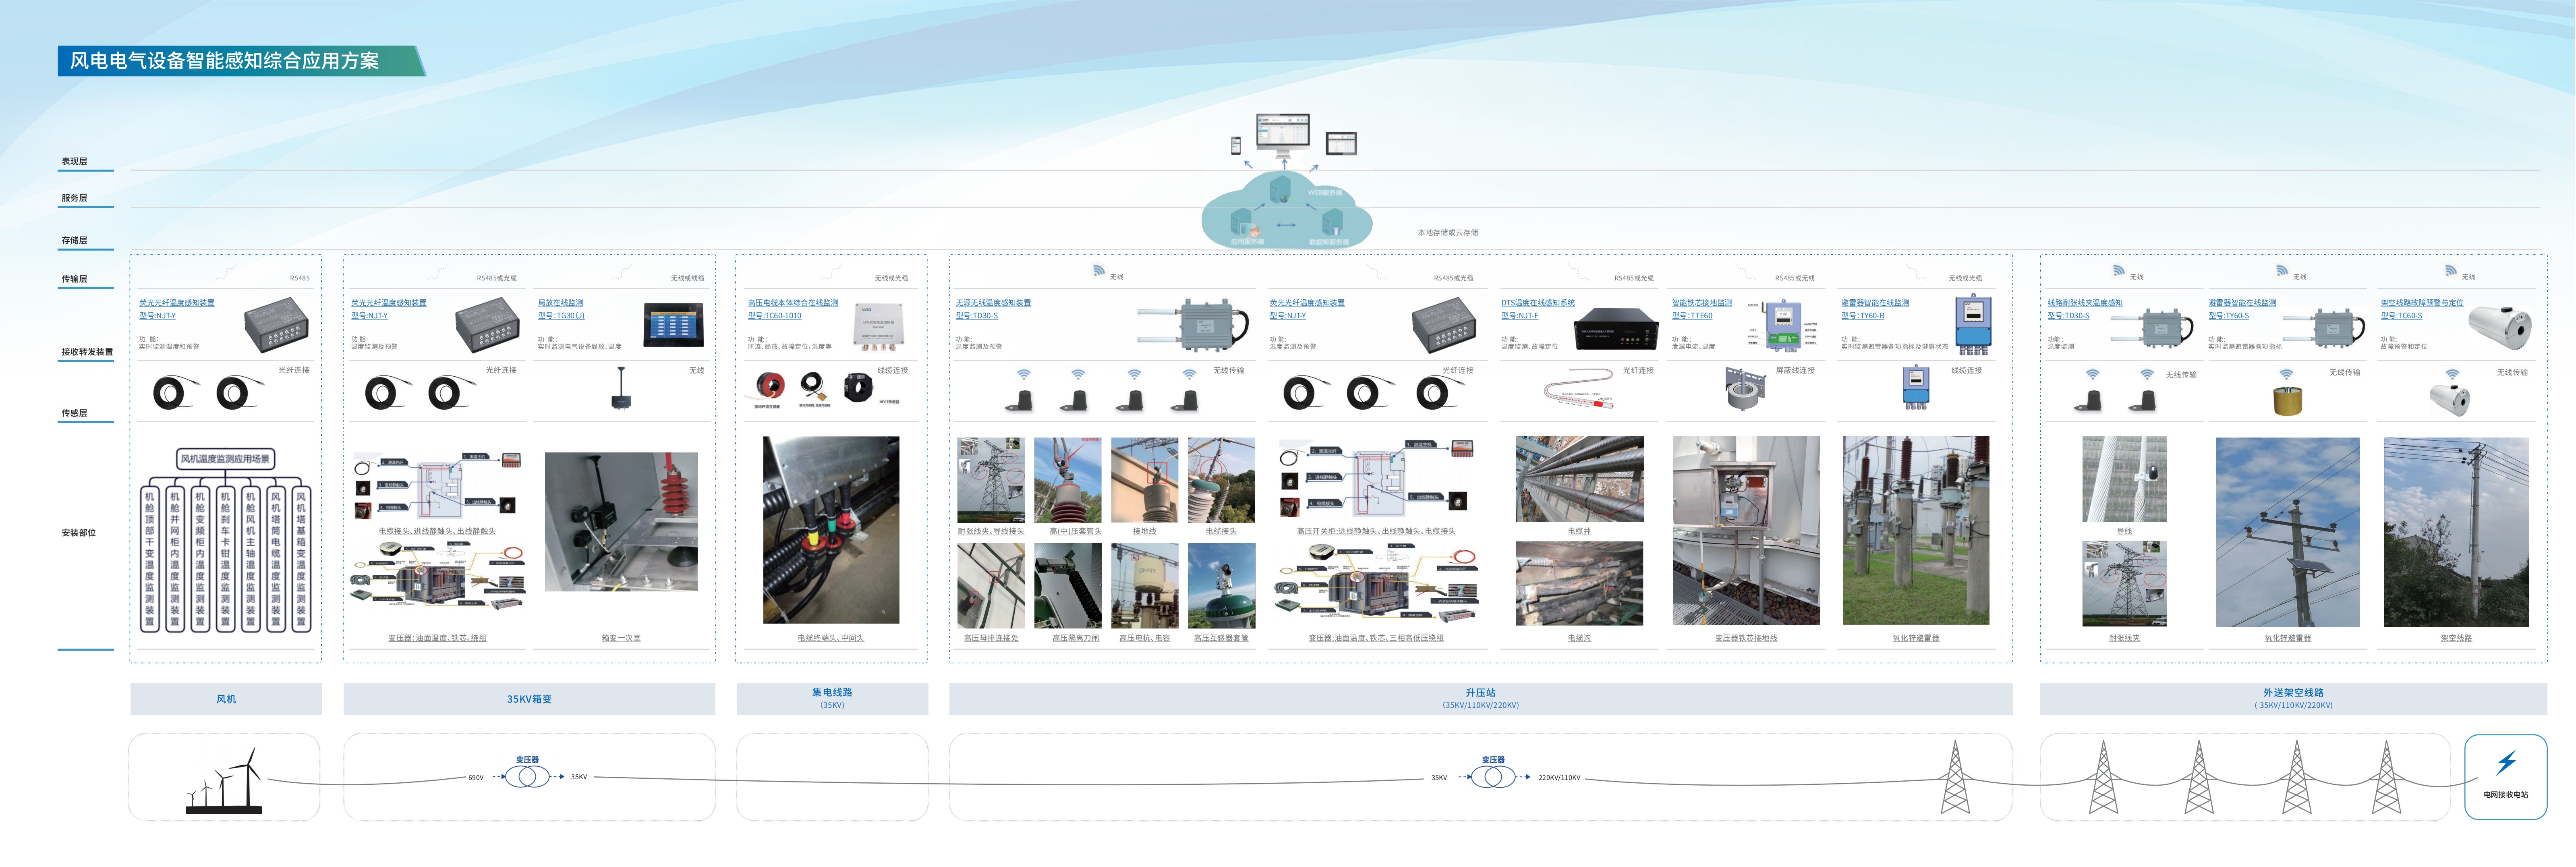
Task: Open the 智能铁芯接地监测 link
Action: (x=1702, y=303)
